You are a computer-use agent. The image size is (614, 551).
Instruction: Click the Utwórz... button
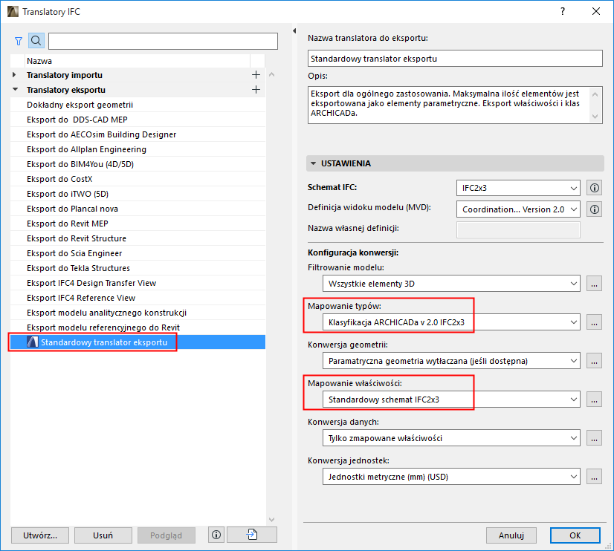(40, 535)
